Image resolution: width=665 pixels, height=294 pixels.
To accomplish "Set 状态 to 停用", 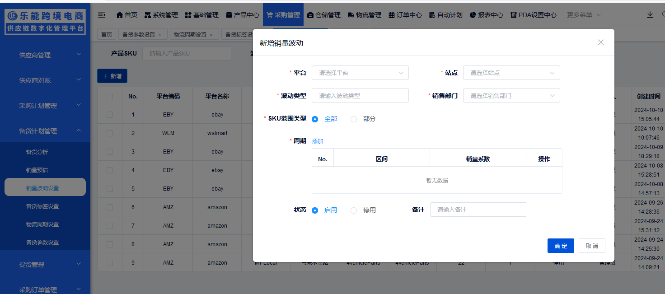I will click(354, 210).
